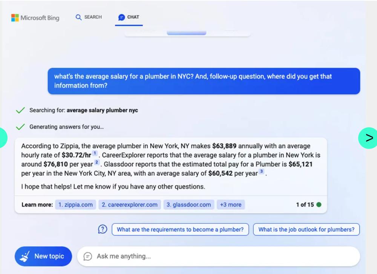Focus the Ask me anything input
The image size is (377, 274).
coord(219,256)
